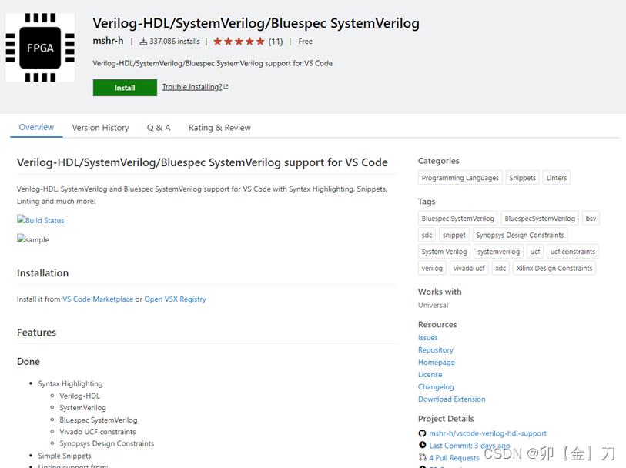Click the broken sample image
Image resolution: width=626 pixels, height=468 pixels.
pos(21,239)
